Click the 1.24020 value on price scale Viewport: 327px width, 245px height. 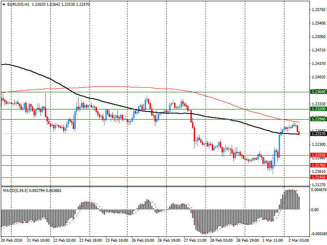pyautogui.click(x=318, y=77)
